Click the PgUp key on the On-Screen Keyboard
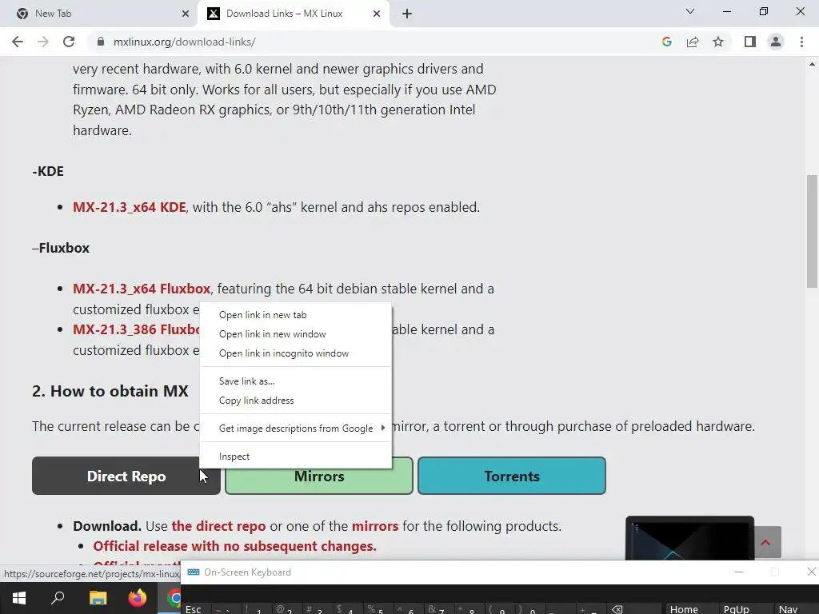This screenshot has width=819, height=614. (x=736, y=608)
